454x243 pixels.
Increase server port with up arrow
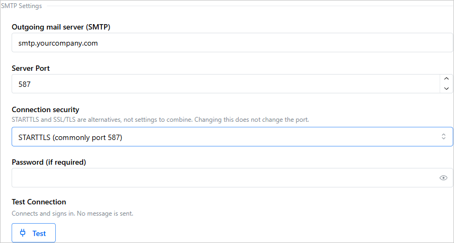click(x=446, y=79)
